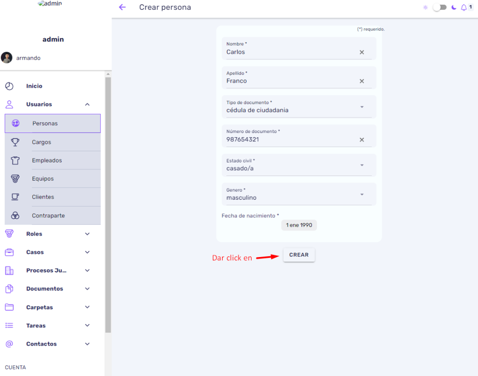The image size is (478, 376).
Task: Click the admin logo image at top
Action: point(49,3)
